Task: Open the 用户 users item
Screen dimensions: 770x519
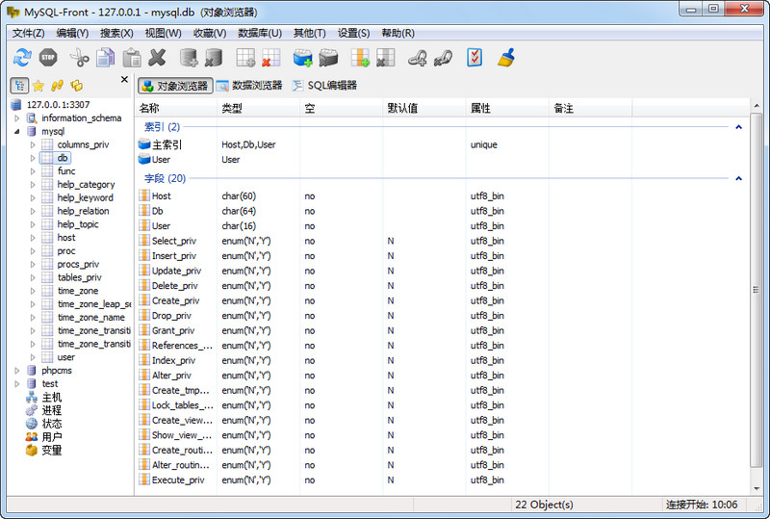Action: click(x=52, y=437)
